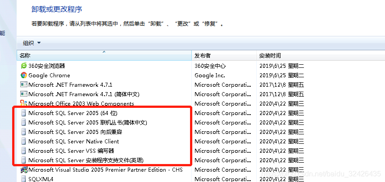Click install date of .NET Framework 4.7.1 row

click(281, 85)
